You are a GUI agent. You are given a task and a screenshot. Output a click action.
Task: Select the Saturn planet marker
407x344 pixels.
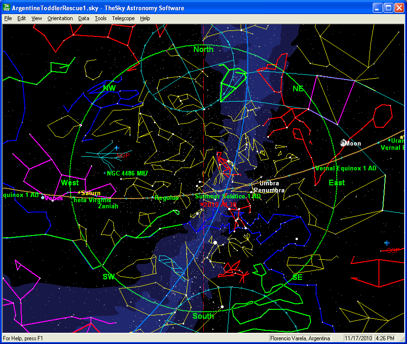coord(80,193)
